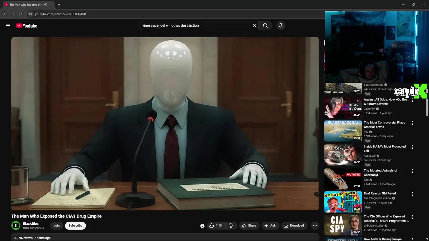Open Guantanamo Bay video thumbnail
This screenshot has height=241, width=429.
point(343,131)
